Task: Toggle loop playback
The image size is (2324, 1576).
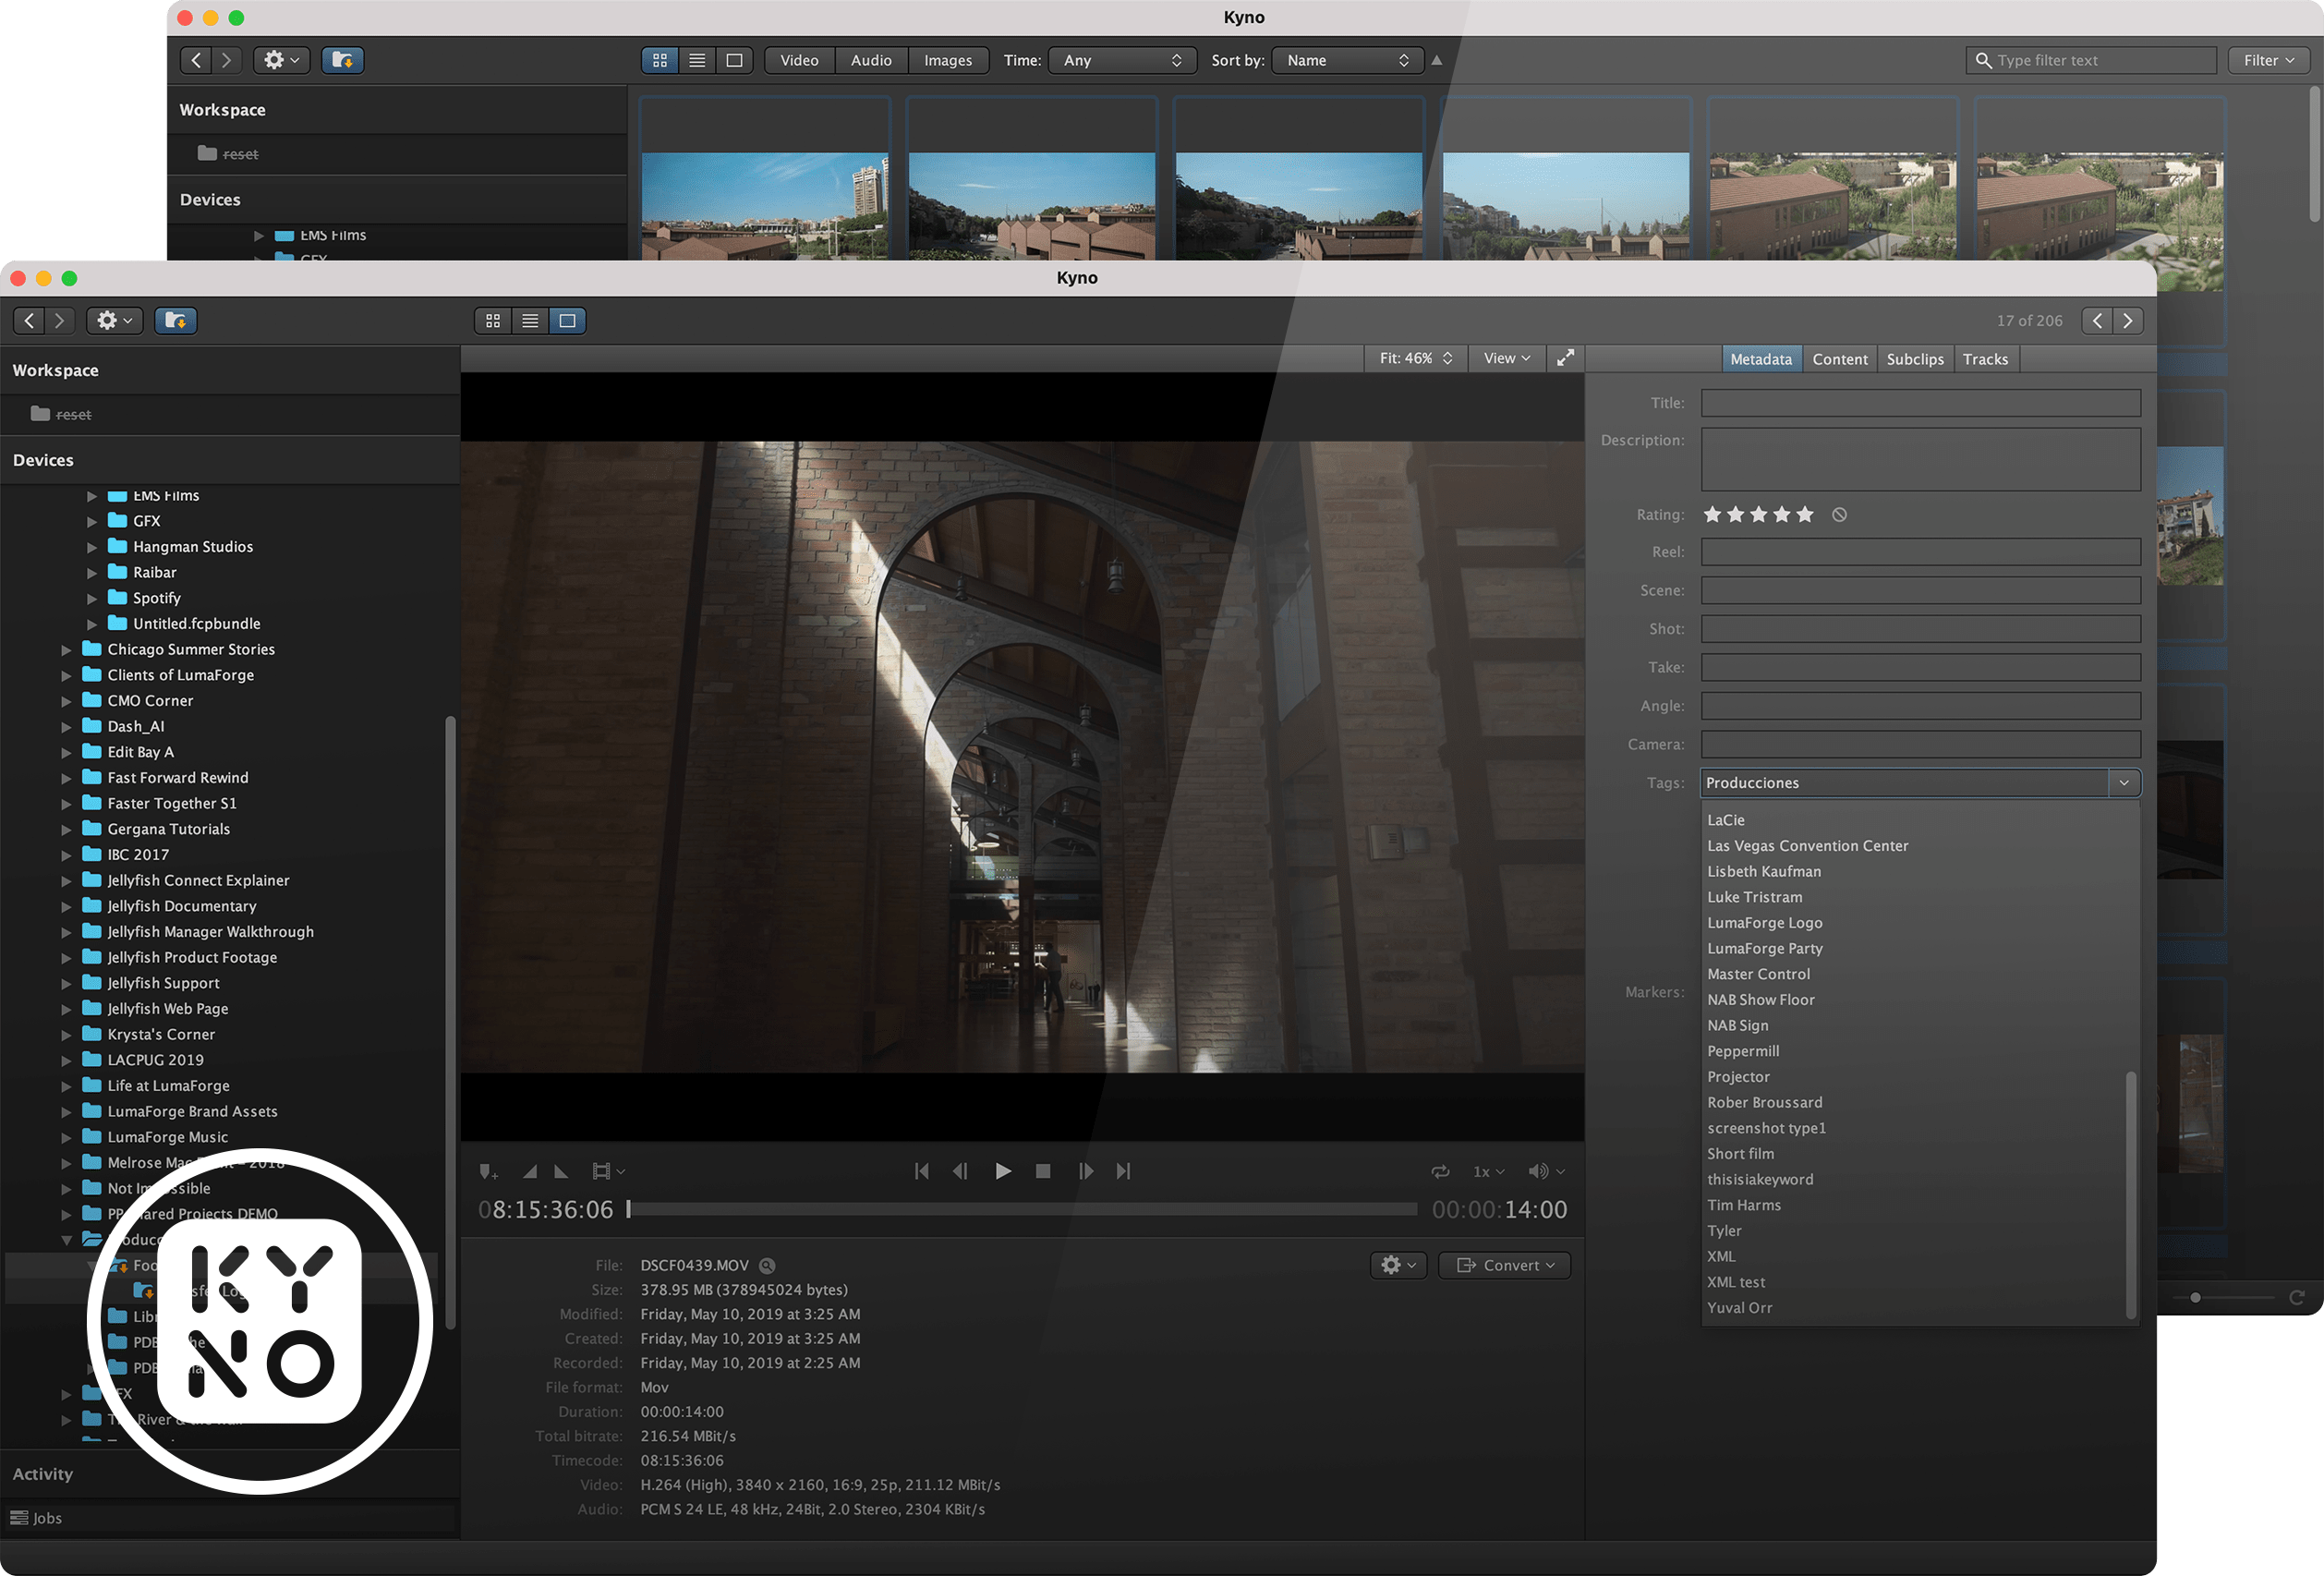Action: pyautogui.click(x=1440, y=1171)
